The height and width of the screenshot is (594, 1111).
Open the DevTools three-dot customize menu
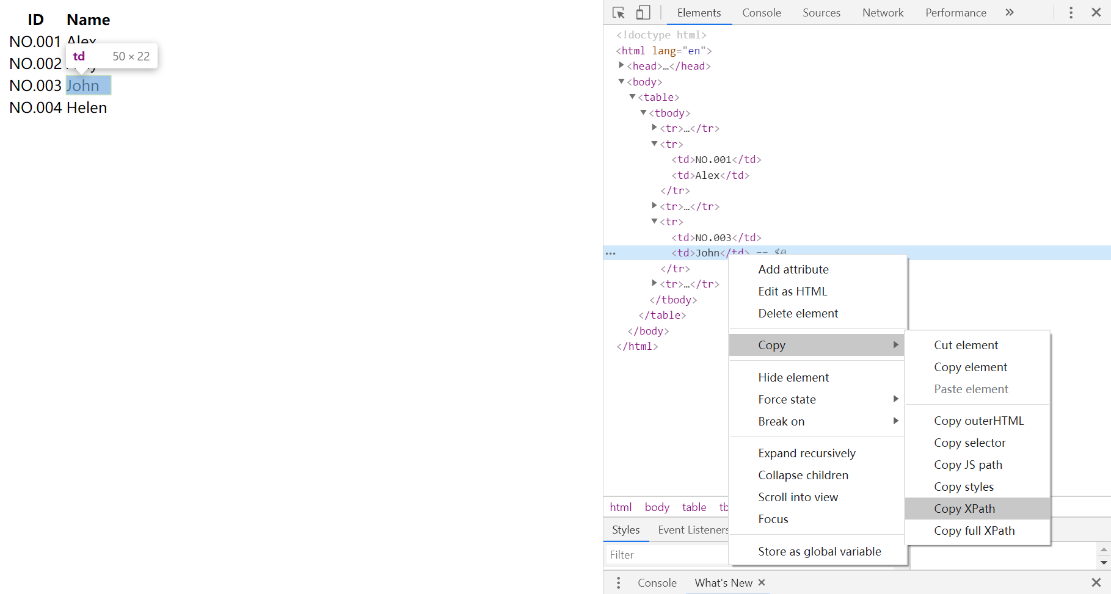[1071, 13]
